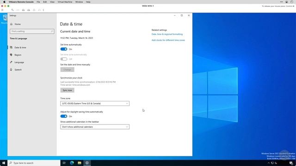Screen dimensions: 296x166
Task: Disable Adjust for daylight saving time automatically
Action: 64,116
